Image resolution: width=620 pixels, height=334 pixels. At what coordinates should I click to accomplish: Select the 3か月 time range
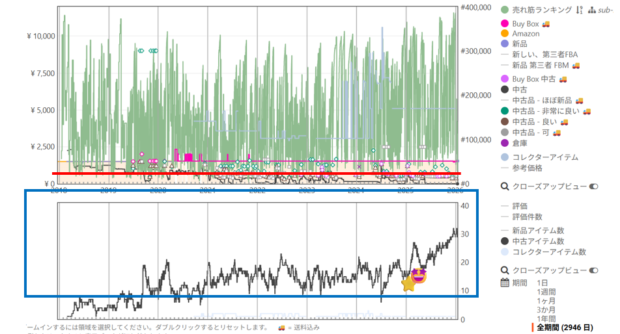tap(546, 310)
